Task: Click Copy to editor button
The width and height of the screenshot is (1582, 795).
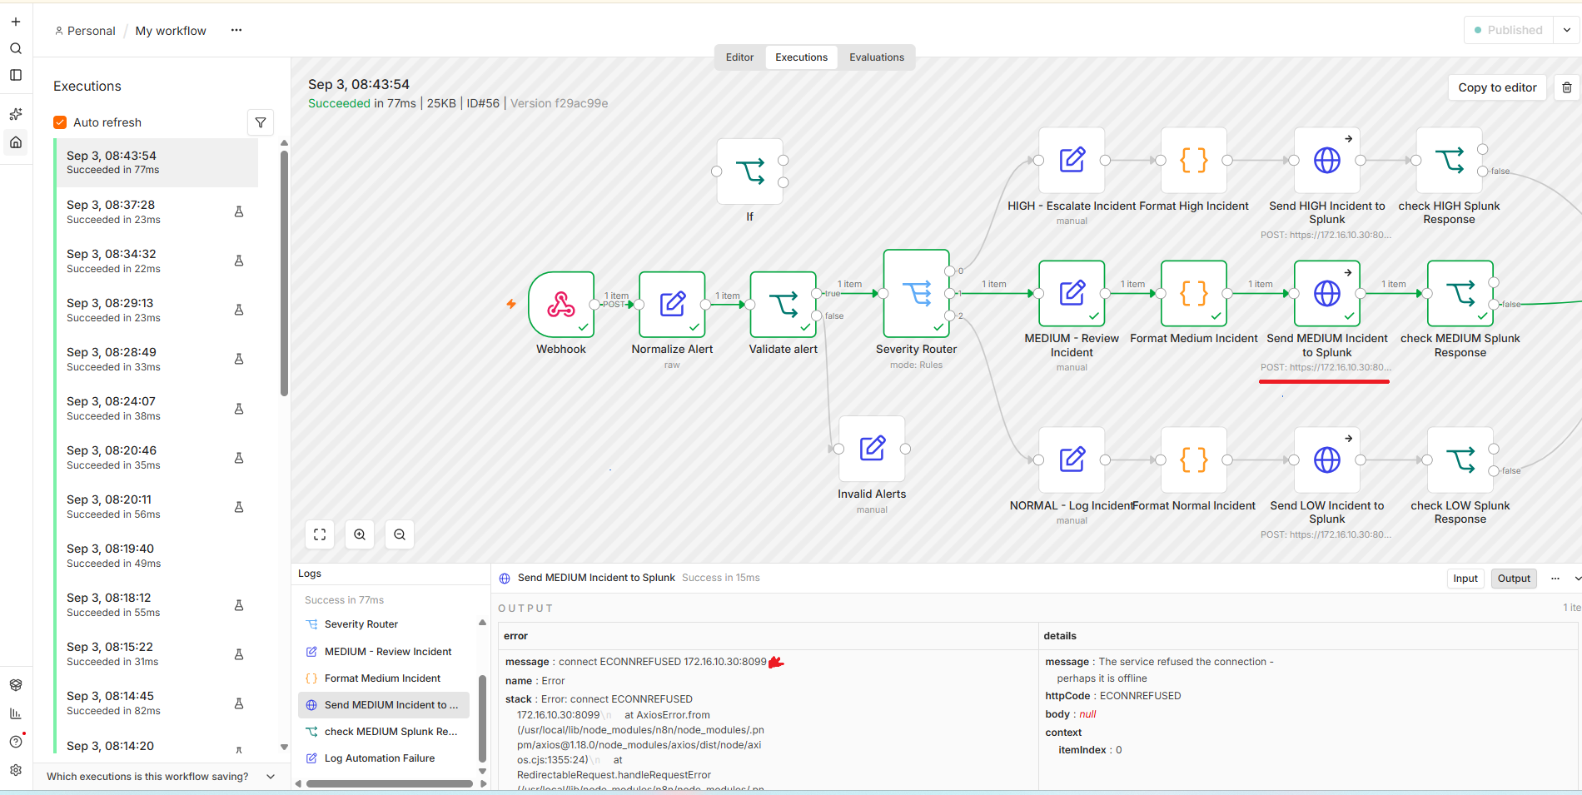Action: point(1497,87)
